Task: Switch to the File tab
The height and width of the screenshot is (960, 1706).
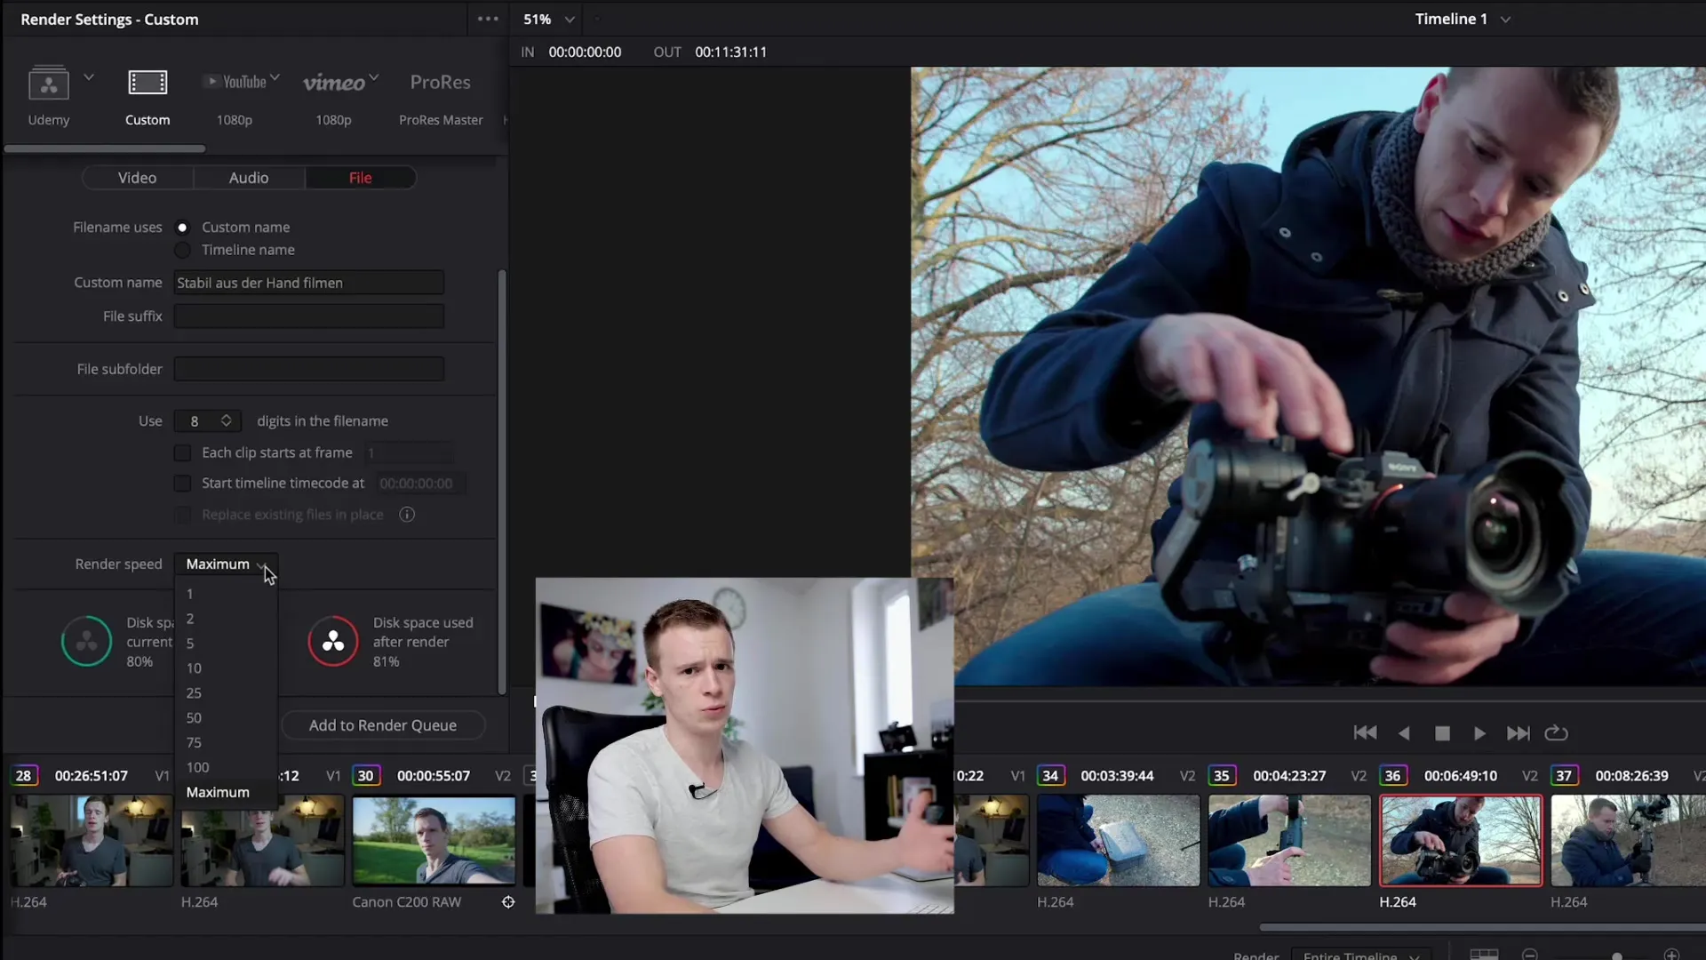Action: pos(360,178)
